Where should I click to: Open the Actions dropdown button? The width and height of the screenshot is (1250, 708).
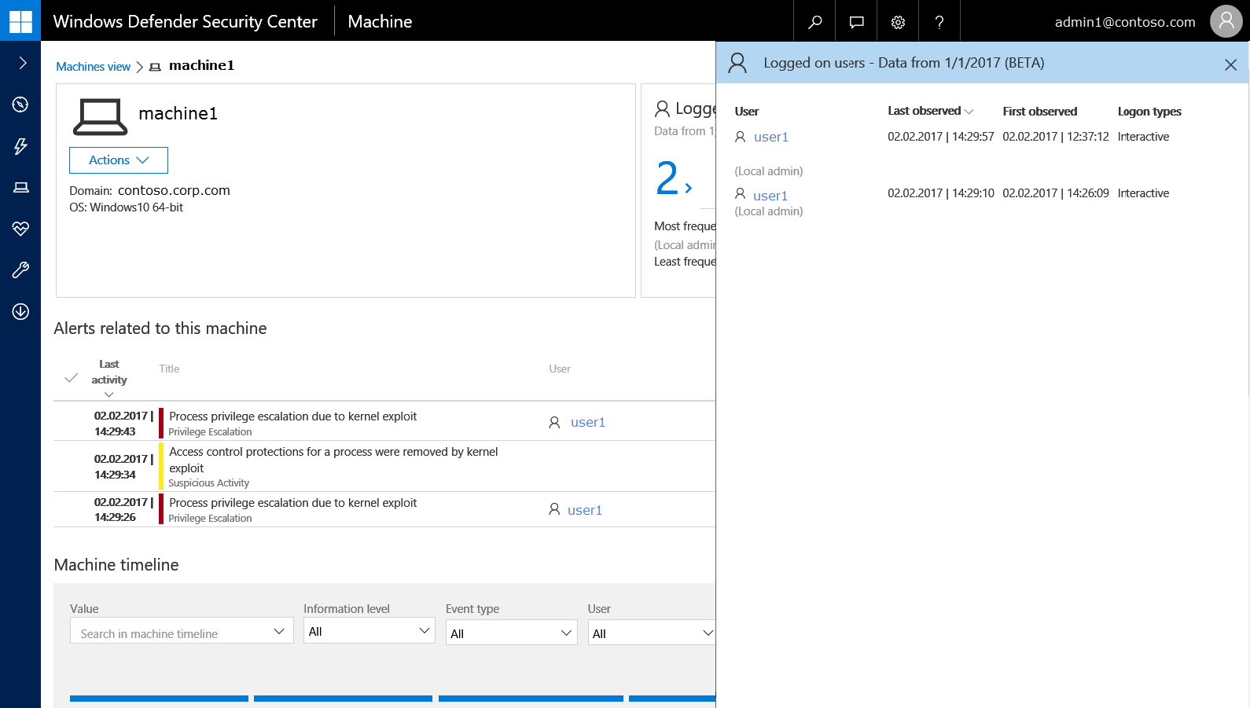(119, 160)
